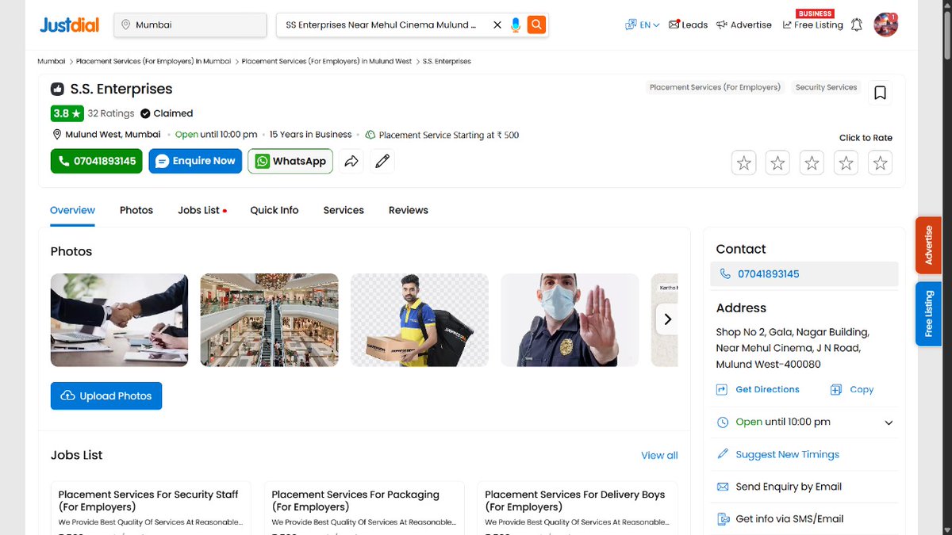The width and height of the screenshot is (952, 535).
Task: Click the green 3.8 rating badge
Action: pos(67,113)
